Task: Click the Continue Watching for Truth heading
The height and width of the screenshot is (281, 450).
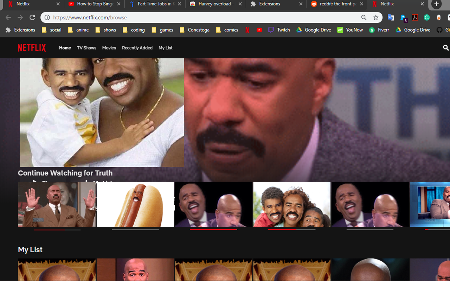Action: (x=65, y=173)
